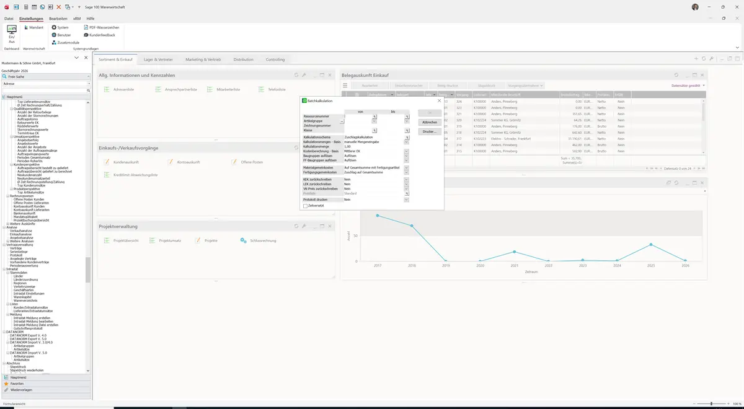Image resolution: width=744 pixels, height=409 pixels.
Task: Open the Bearbeiten menu
Action: (58, 19)
